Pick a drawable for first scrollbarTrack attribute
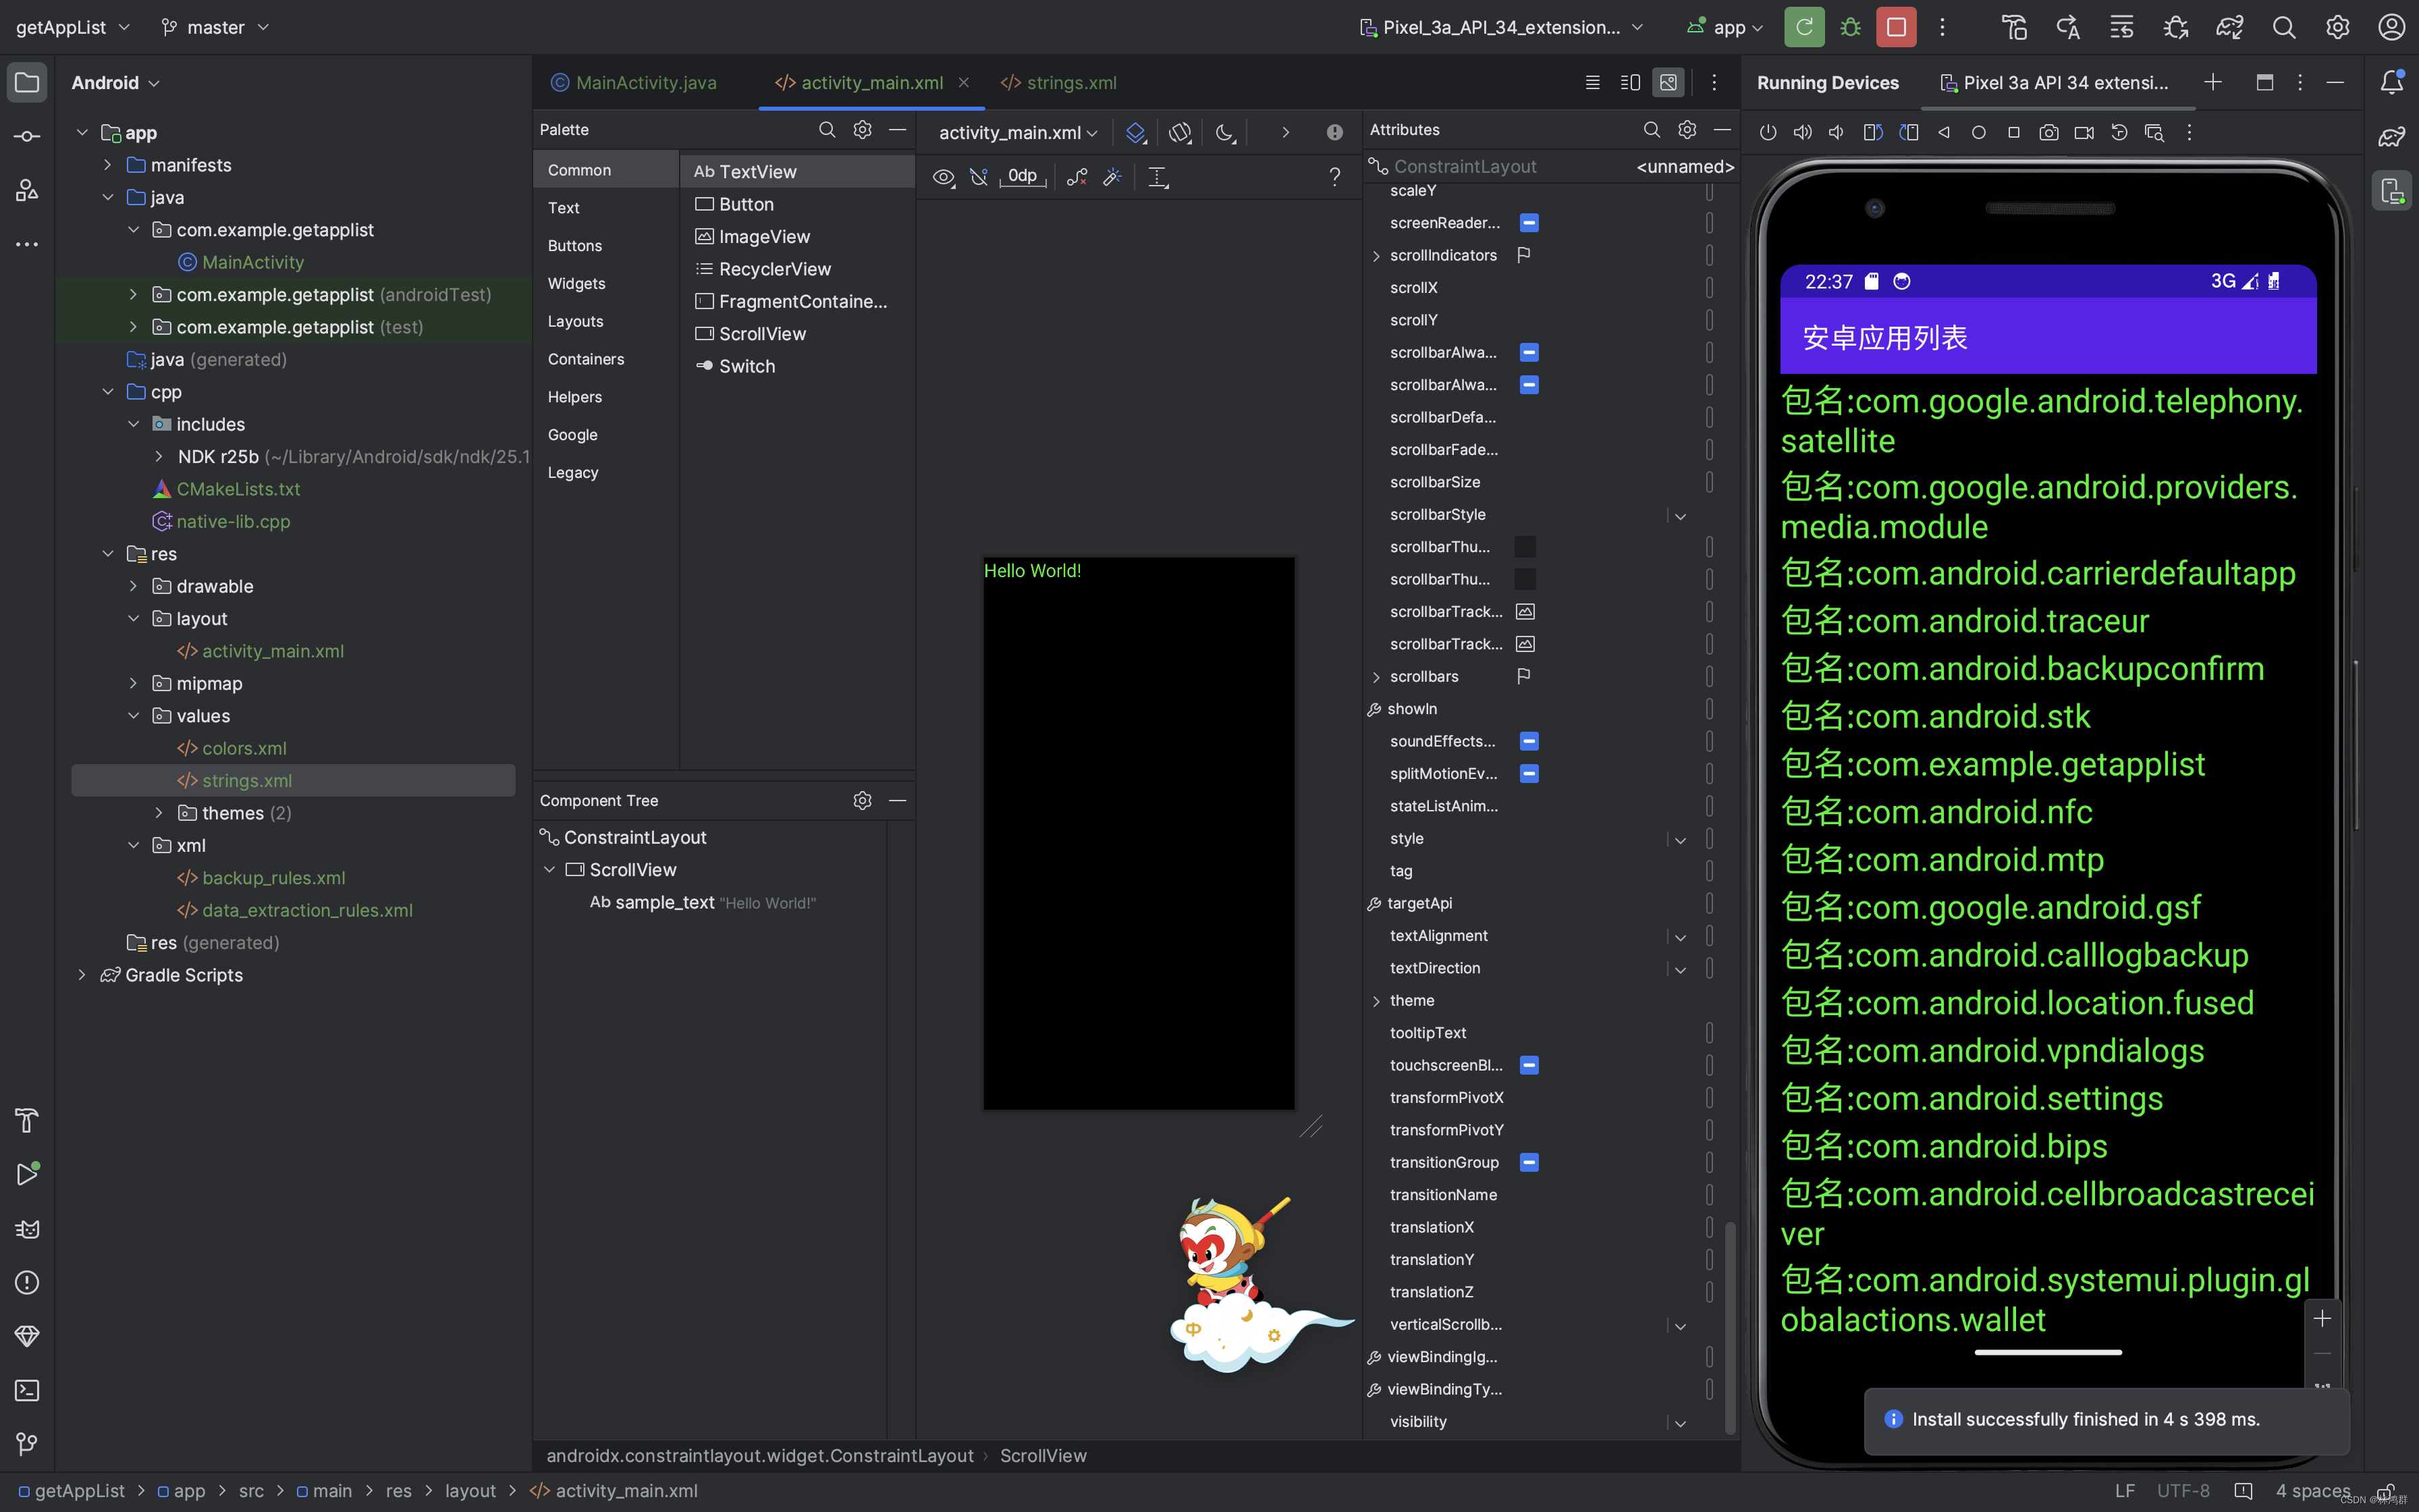Image resolution: width=2419 pixels, height=1512 pixels. pyautogui.click(x=1525, y=611)
